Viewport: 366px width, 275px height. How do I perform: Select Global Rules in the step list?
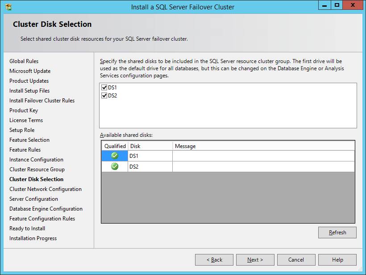point(24,61)
